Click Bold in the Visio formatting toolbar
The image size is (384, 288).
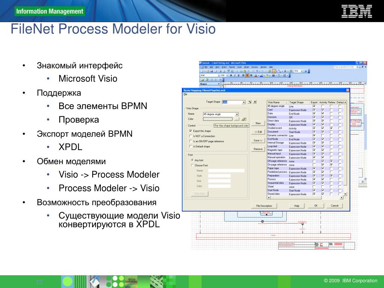[x=231, y=75]
